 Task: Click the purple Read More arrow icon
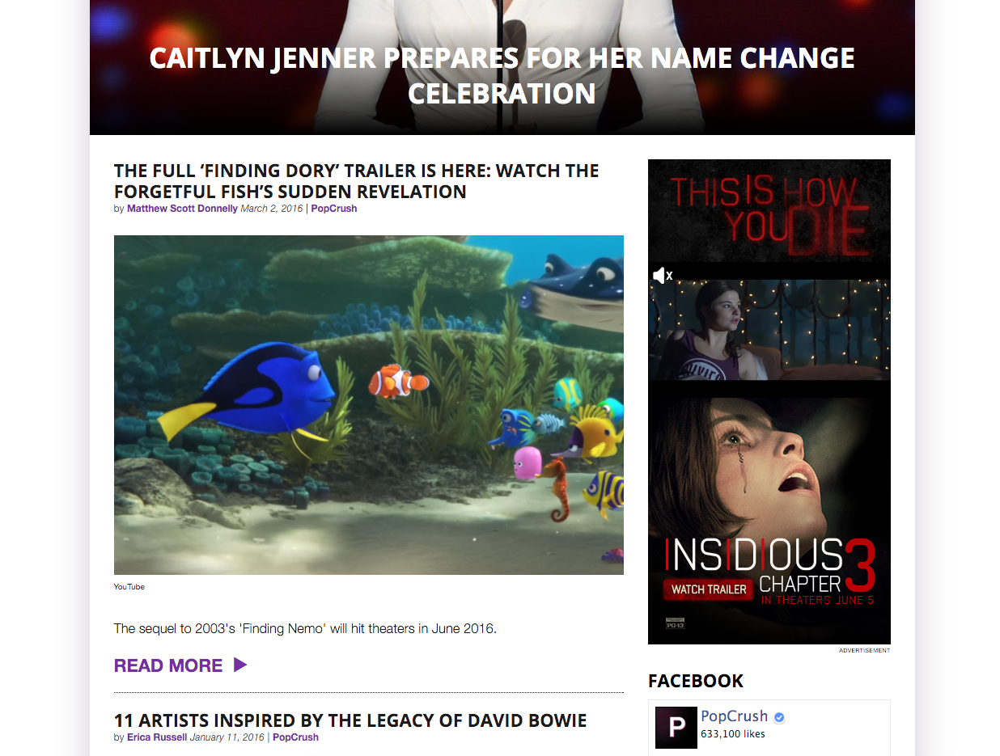[240, 665]
